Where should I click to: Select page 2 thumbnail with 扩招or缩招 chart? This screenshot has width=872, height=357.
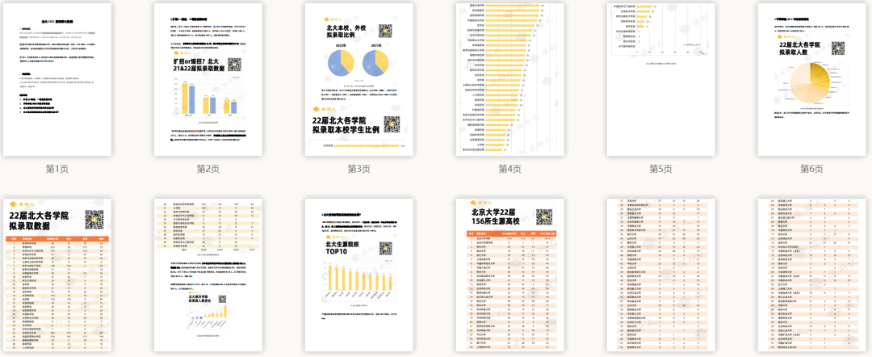208,79
